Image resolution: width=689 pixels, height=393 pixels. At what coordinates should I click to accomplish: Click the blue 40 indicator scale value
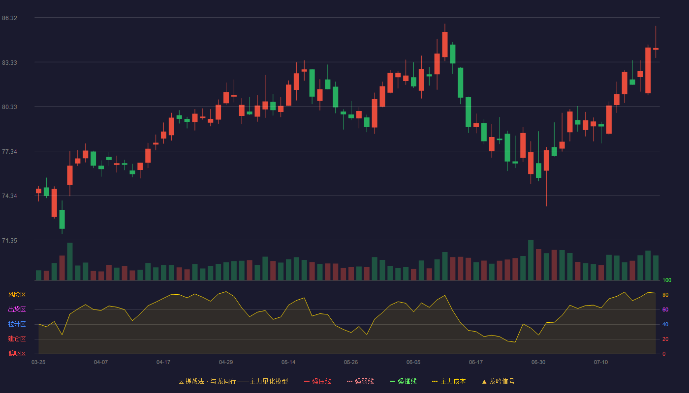click(665, 324)
